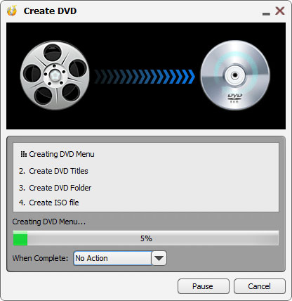Click the When Complete label

40,258
